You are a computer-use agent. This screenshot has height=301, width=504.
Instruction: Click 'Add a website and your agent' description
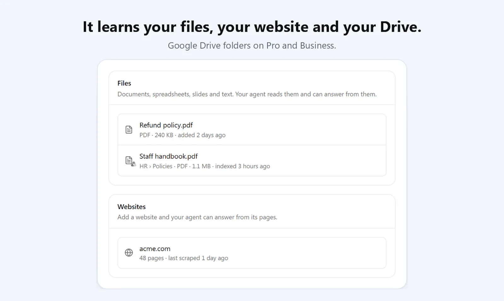click(197, 217)
